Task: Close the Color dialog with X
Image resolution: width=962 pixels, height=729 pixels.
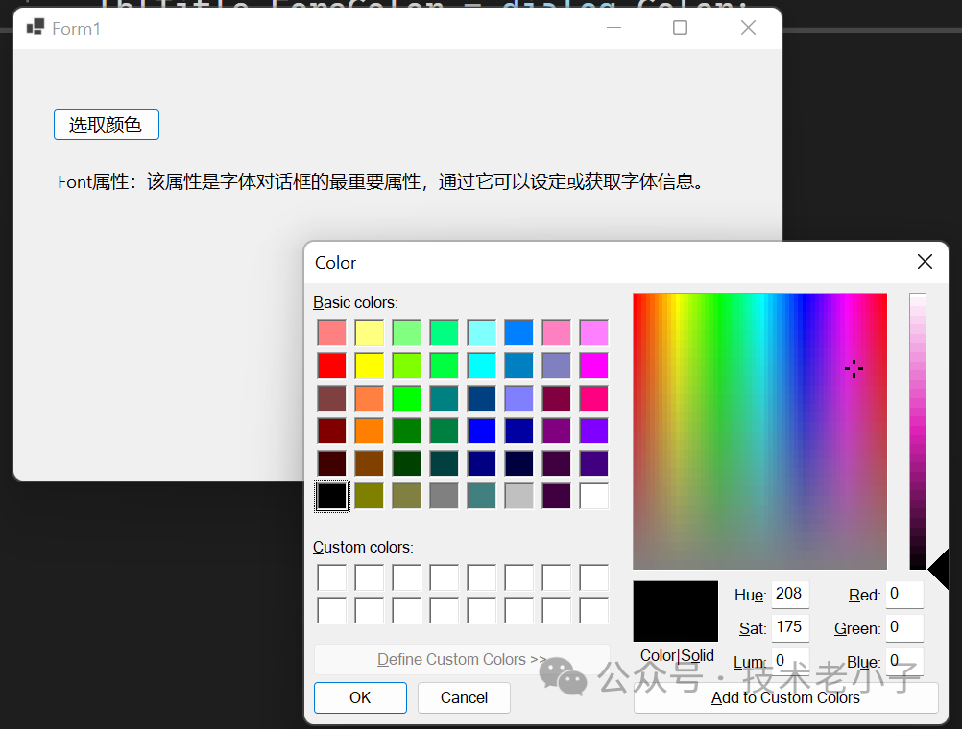Action: click(x=925, y=262)
